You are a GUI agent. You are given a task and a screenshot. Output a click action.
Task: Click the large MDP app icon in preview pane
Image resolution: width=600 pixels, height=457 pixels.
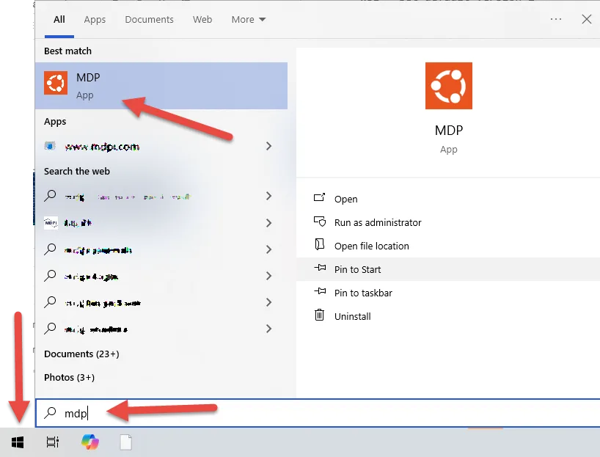click(448, 86)
